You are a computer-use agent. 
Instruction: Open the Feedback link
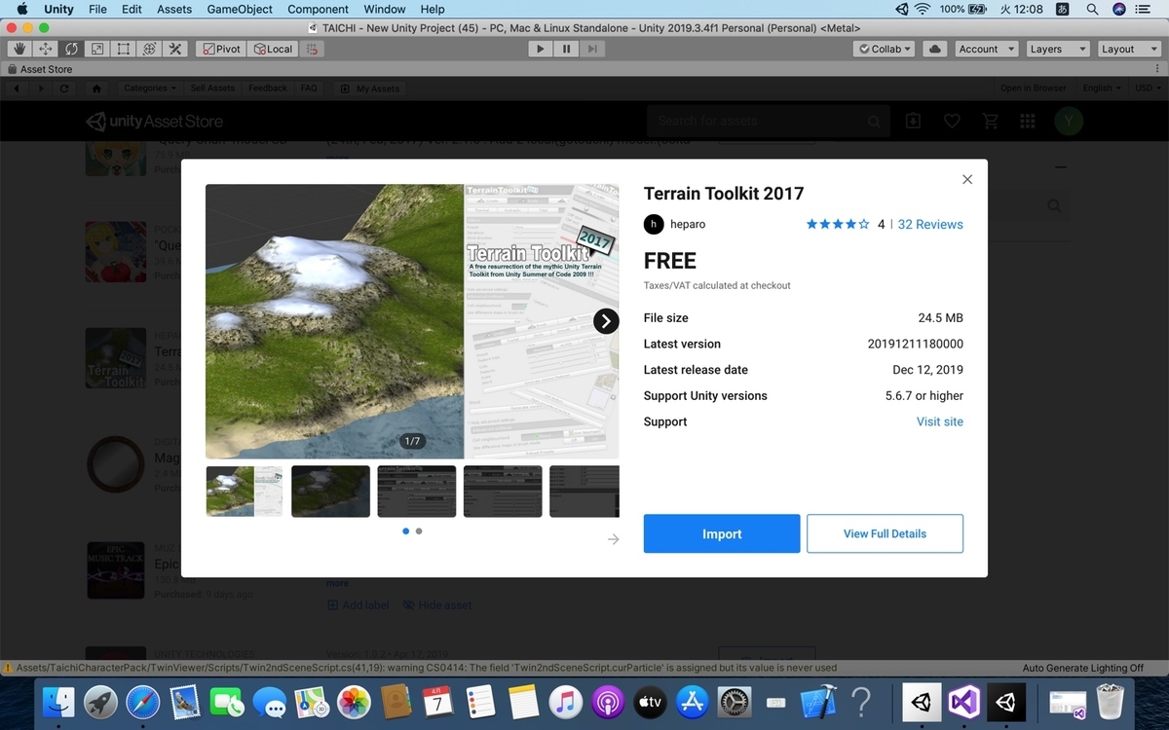267,88
